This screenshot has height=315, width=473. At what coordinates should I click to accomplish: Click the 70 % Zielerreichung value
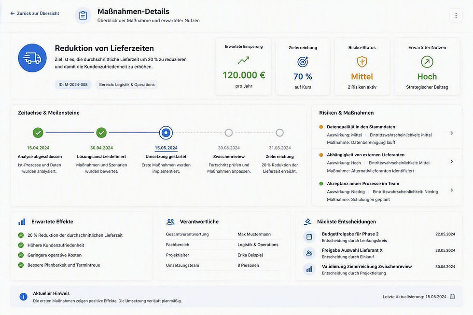tap(303, 77)
